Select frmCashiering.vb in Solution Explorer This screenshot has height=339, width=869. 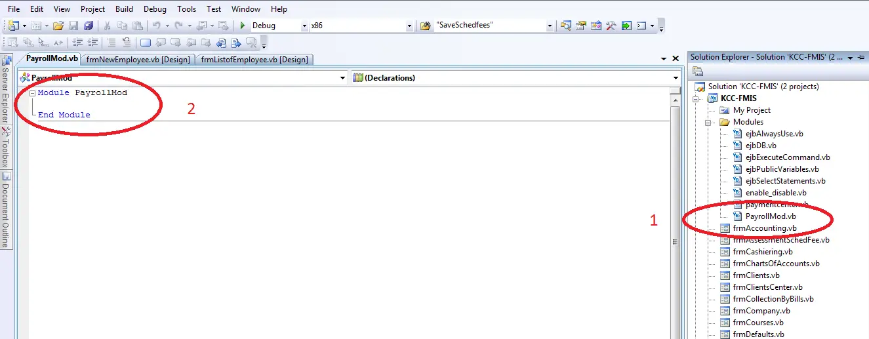pyautogui.click(x=762, y=252)
